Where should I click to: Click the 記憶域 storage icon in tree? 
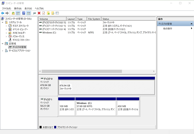(6, 44)
